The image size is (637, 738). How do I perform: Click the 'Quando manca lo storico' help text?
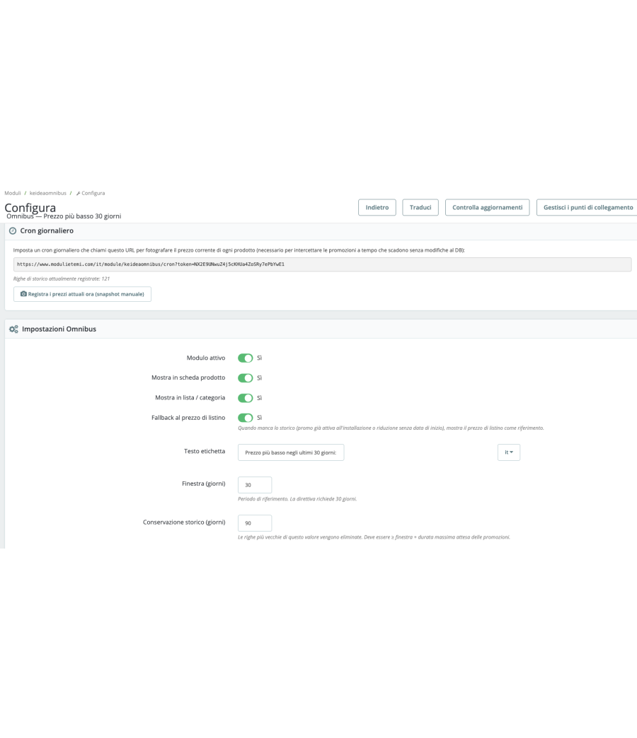[x=391, y=428]
